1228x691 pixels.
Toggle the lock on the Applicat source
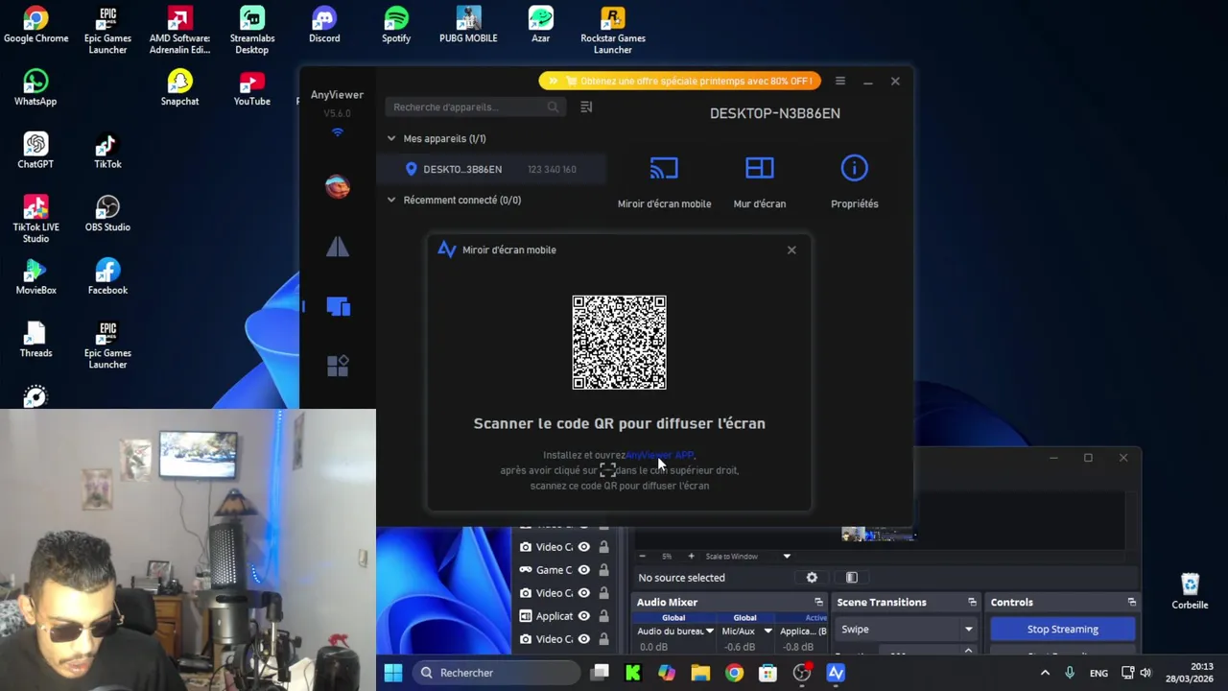click(603, 616)
